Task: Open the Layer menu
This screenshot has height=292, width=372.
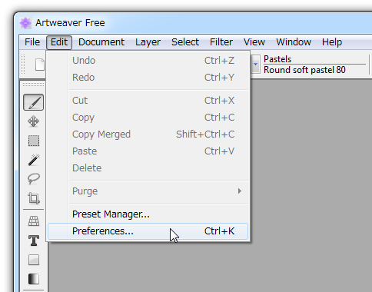Action: click(x=148, y=42)
